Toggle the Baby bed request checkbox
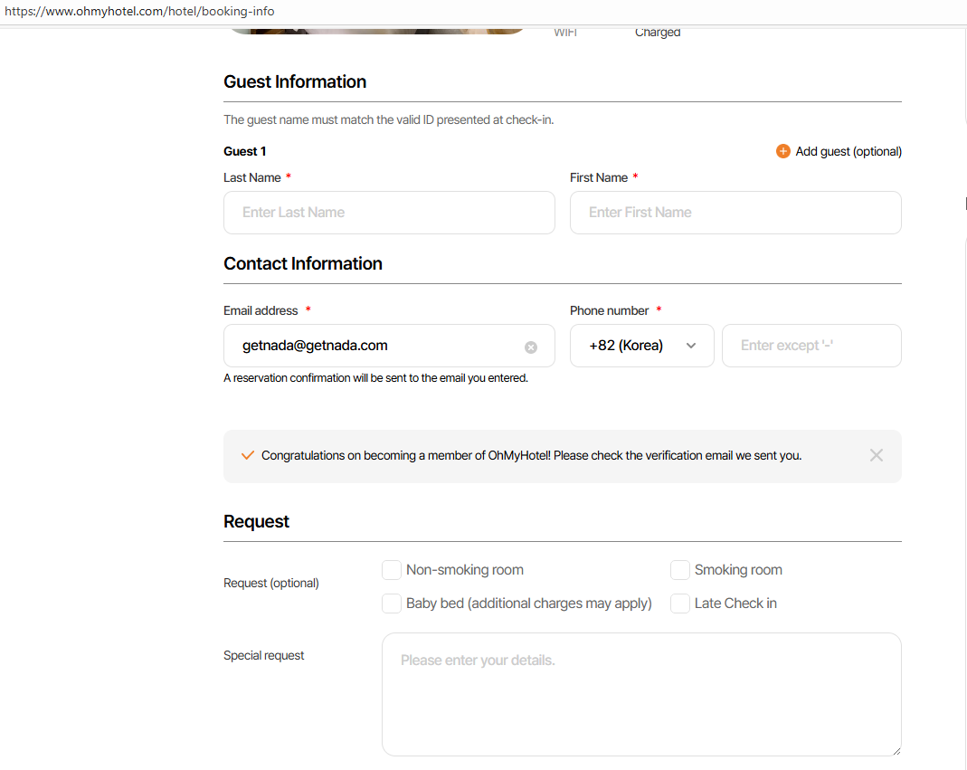The image size is (967, 770). tap(392, 604)
